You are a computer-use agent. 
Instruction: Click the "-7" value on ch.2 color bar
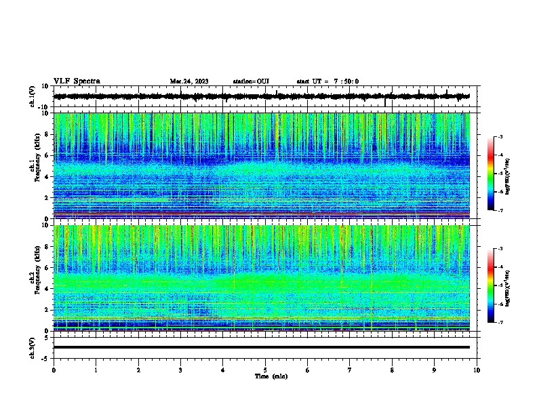[500, 323]
